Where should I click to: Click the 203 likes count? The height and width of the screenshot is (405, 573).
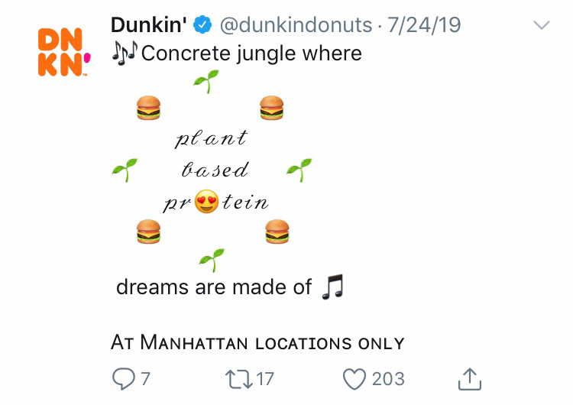click(388, 379)
